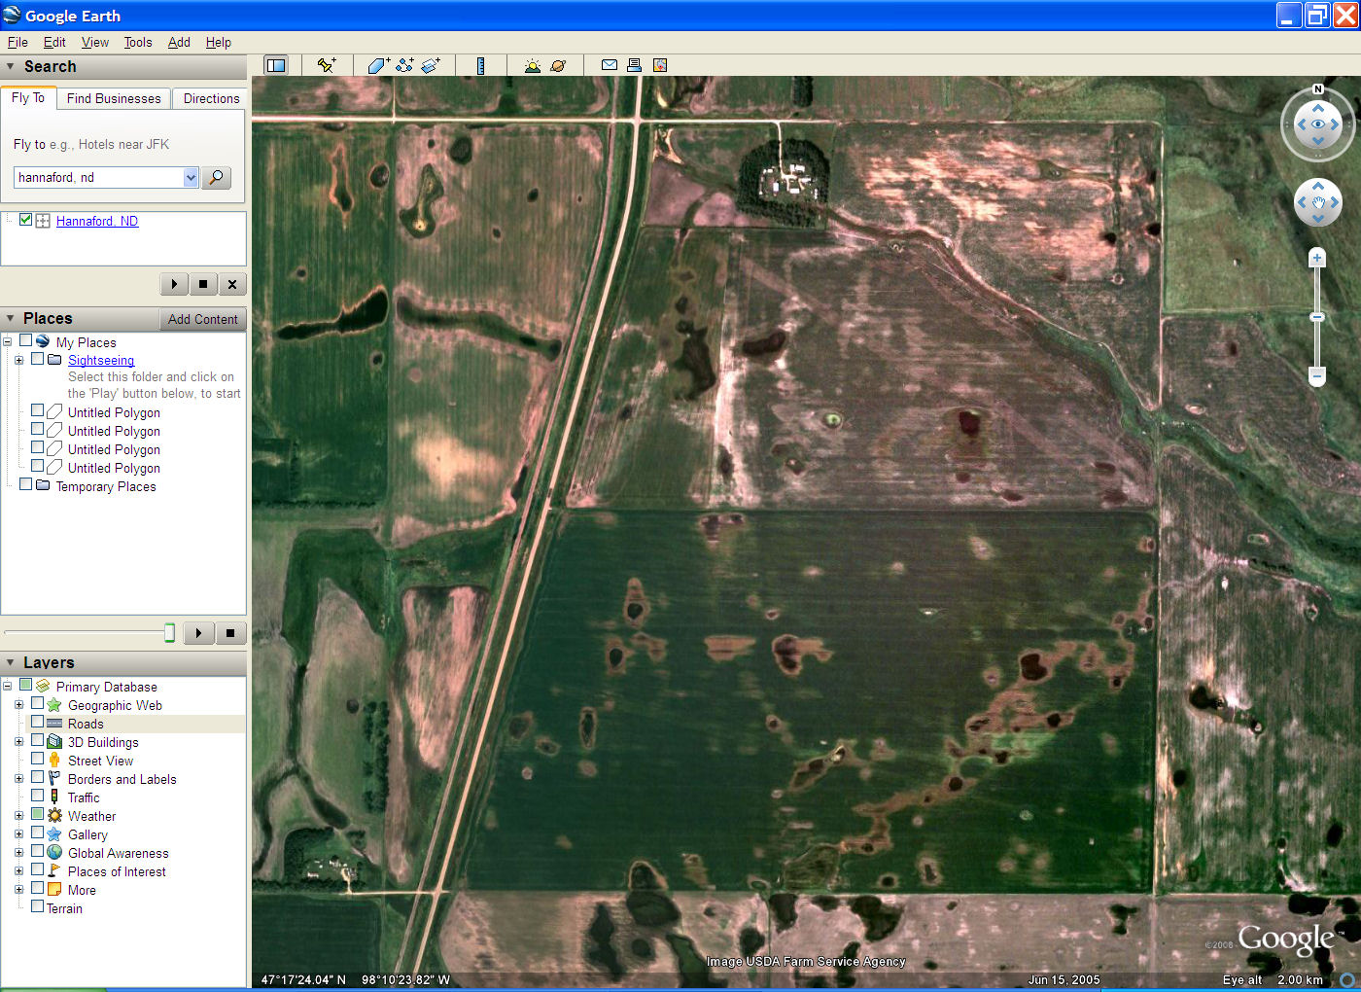Open the View menu
The height and width of the screenshot is (992, 1361).
[x=95, y=42]
